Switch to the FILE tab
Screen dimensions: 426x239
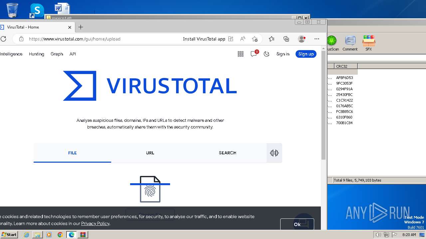(x=72, y=153)
